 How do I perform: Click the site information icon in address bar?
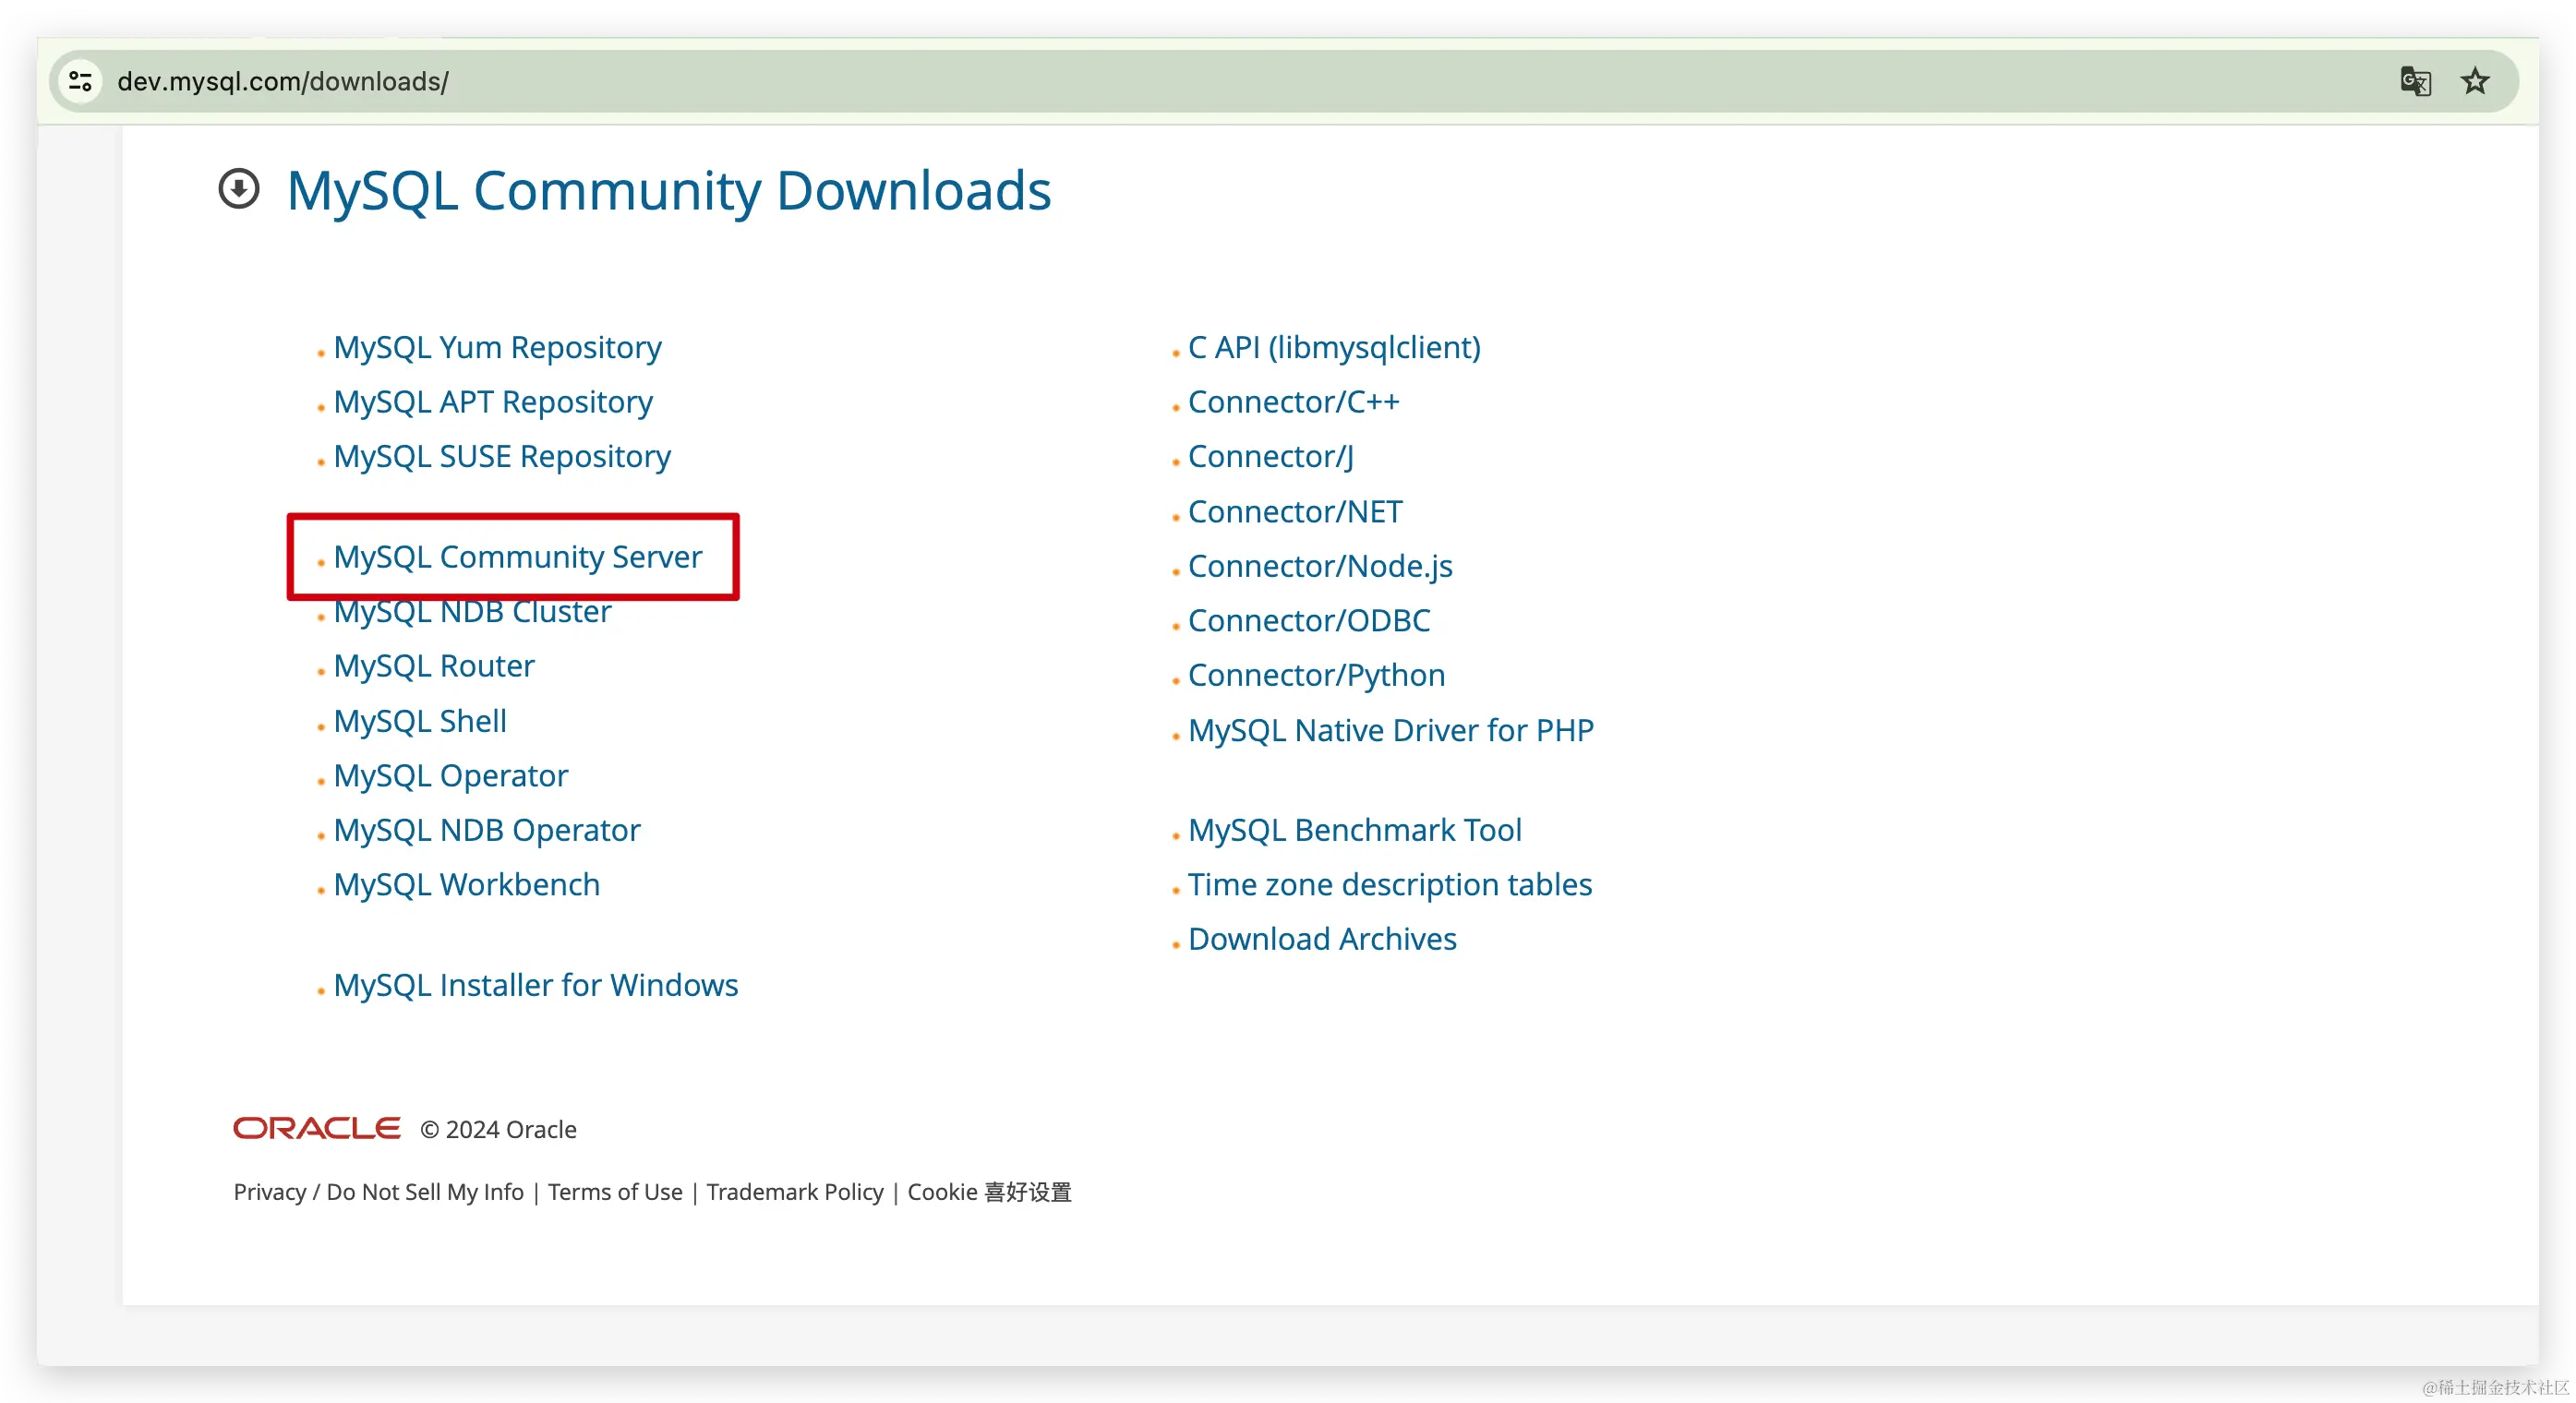click(x=81, y=81)
